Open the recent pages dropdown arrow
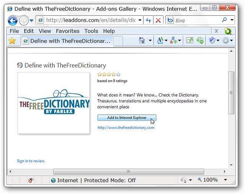The width and height of the screenshot is (245, 194). coord(31,20)
